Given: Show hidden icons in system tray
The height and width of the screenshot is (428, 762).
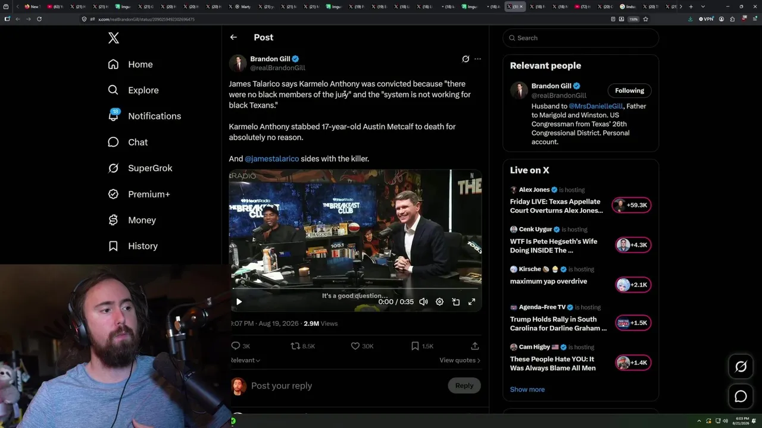Looking at the screenshot, I should [x=699, y=421].
